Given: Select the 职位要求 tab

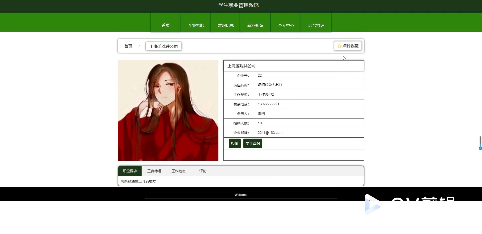Looking at the screenshot, I should 130,171.
